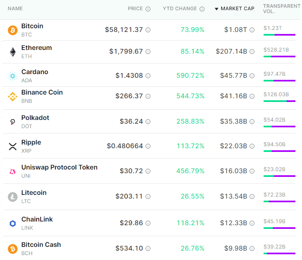302x260 pixels.
Task: Toggle the MARKET CAP sort arrow
Action: tap(216, 9)
